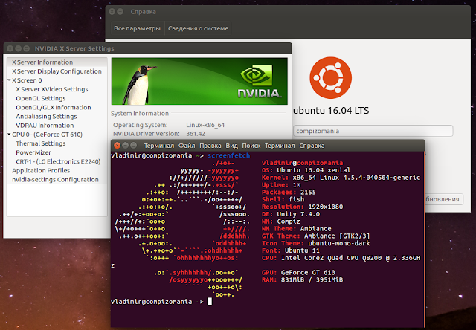The width and height of the screenshot is (476, 330).
Task: Click the GPU: GeForce GT 610 line
Action: pyautogui.click(x=298, y=272)
